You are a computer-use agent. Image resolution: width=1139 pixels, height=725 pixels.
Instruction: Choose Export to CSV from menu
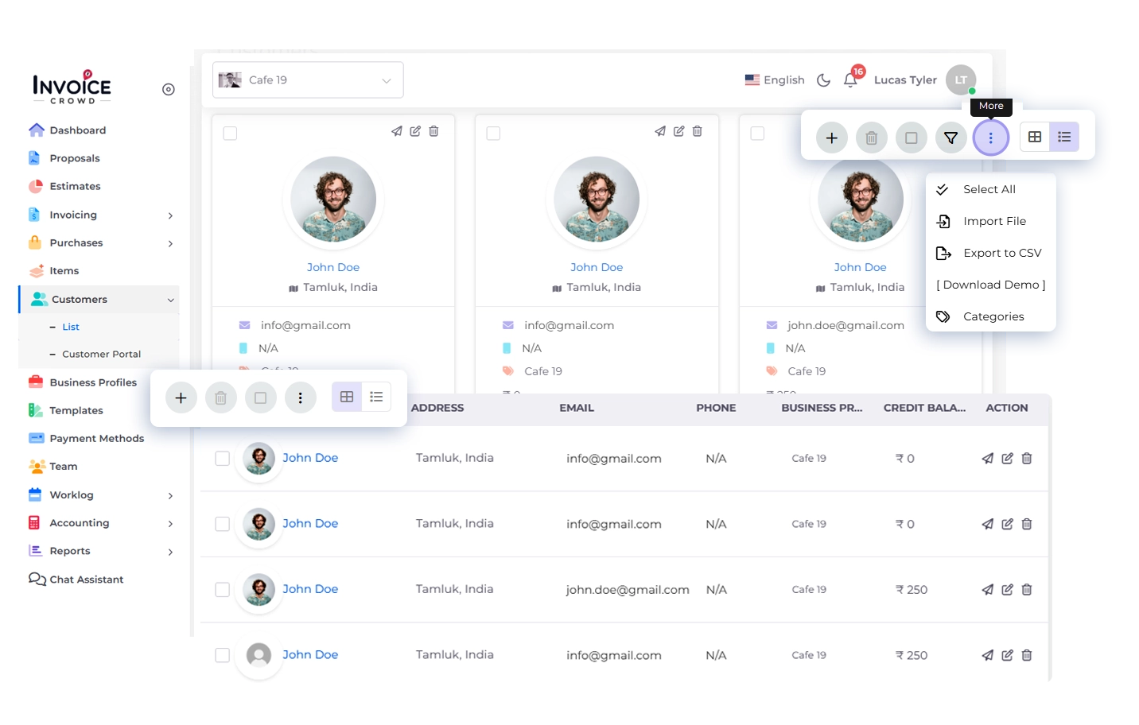click(x=1001, y=253)
